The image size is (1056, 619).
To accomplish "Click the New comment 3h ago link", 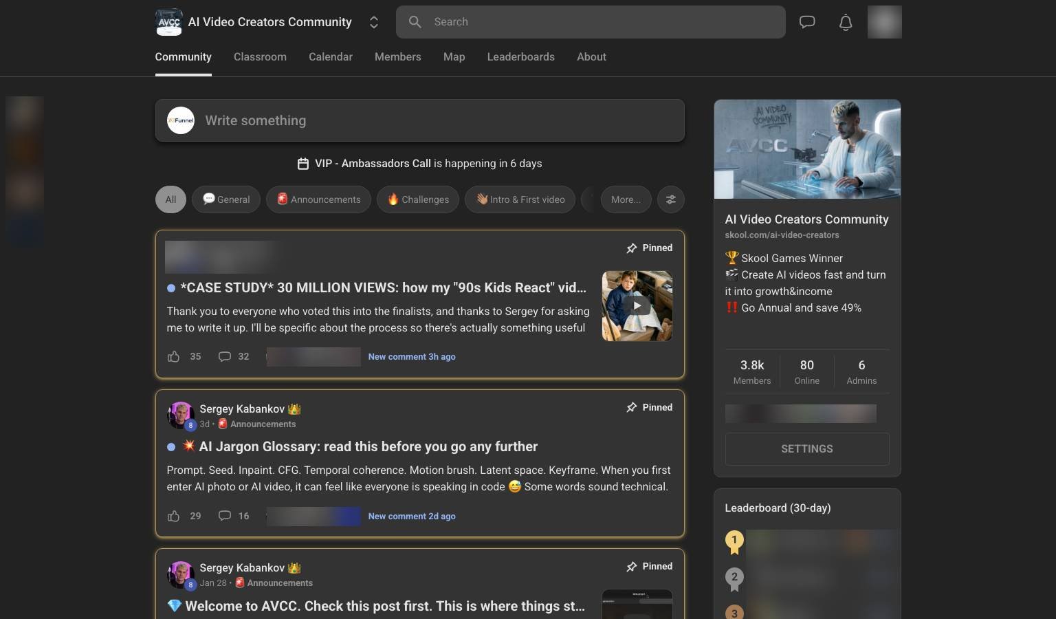I will pyautogui.click(x=412, y=356).
